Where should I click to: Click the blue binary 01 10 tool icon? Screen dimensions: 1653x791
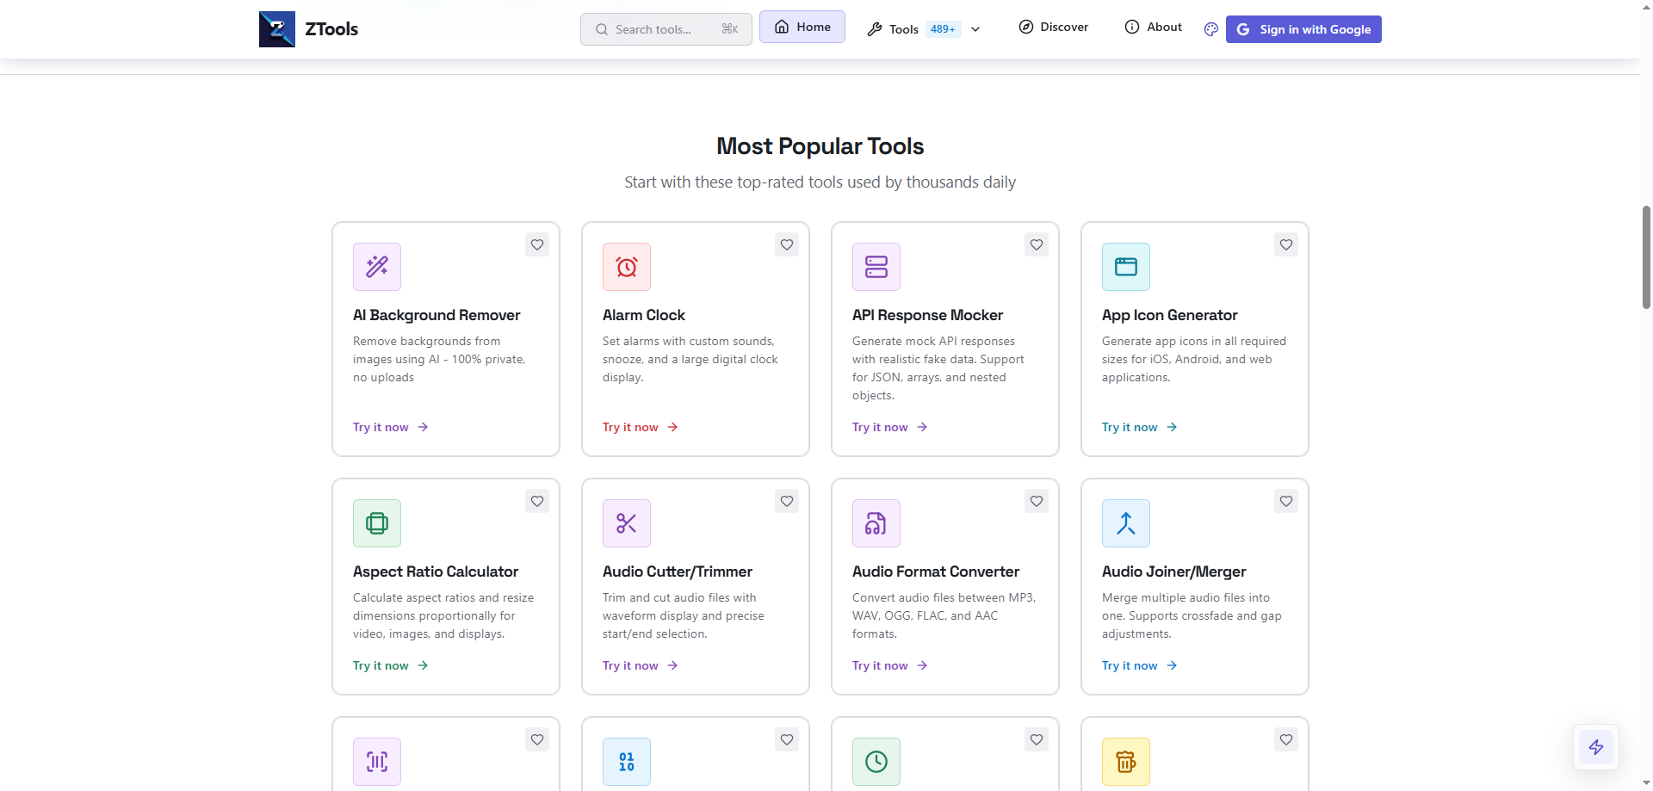point(626,761)
